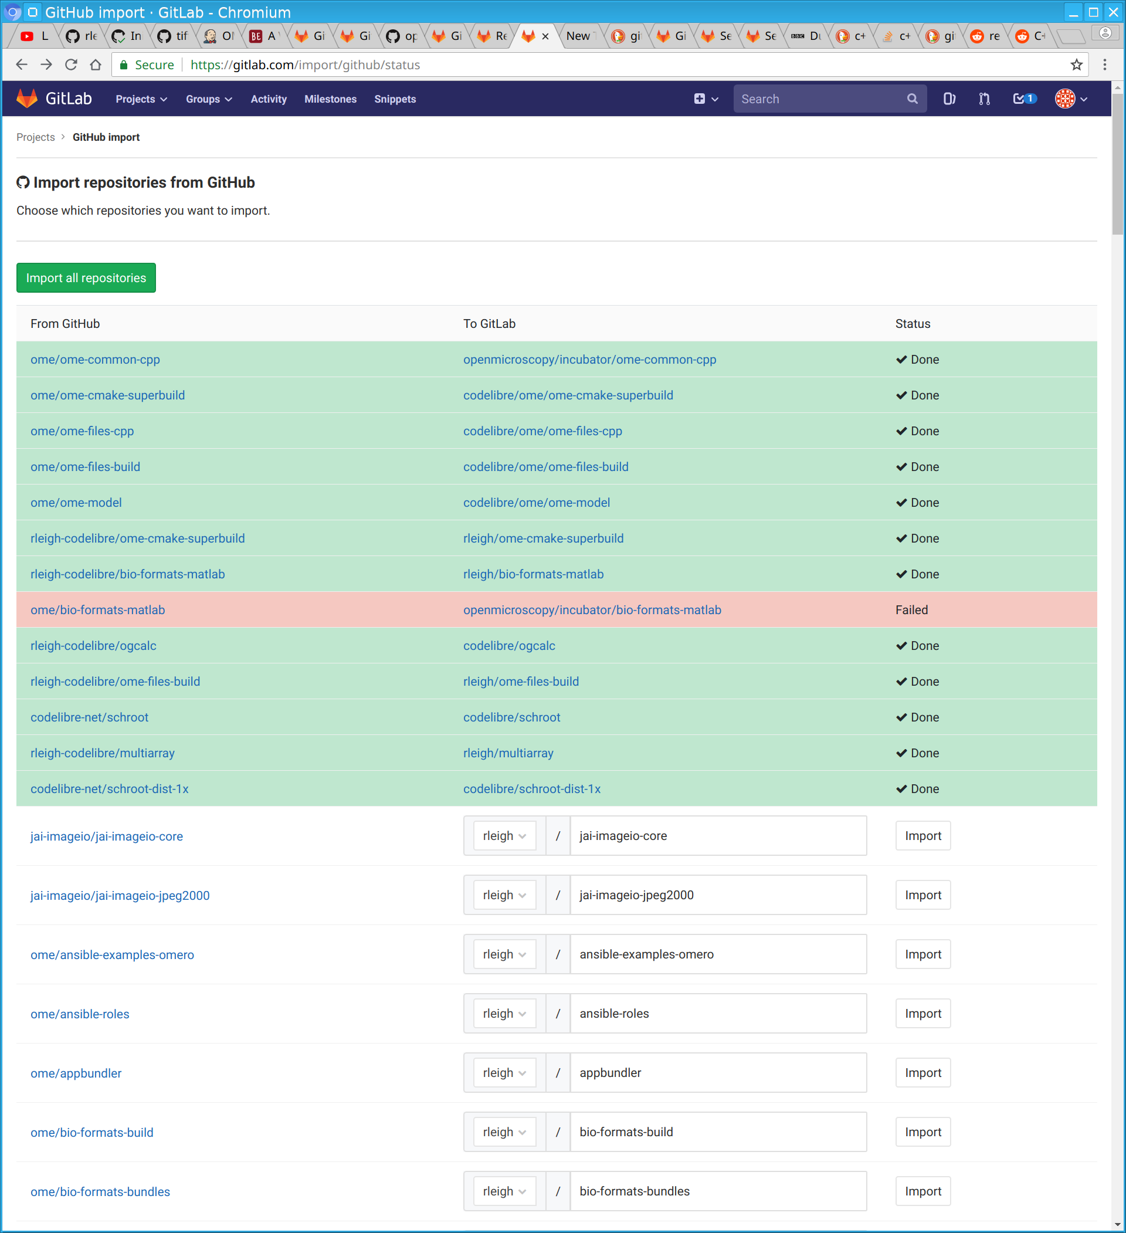This screenshot has height=1233, width=1126.
Task: Open ome/ome-files-cpp GitHub link
Action: coord(82,431)
